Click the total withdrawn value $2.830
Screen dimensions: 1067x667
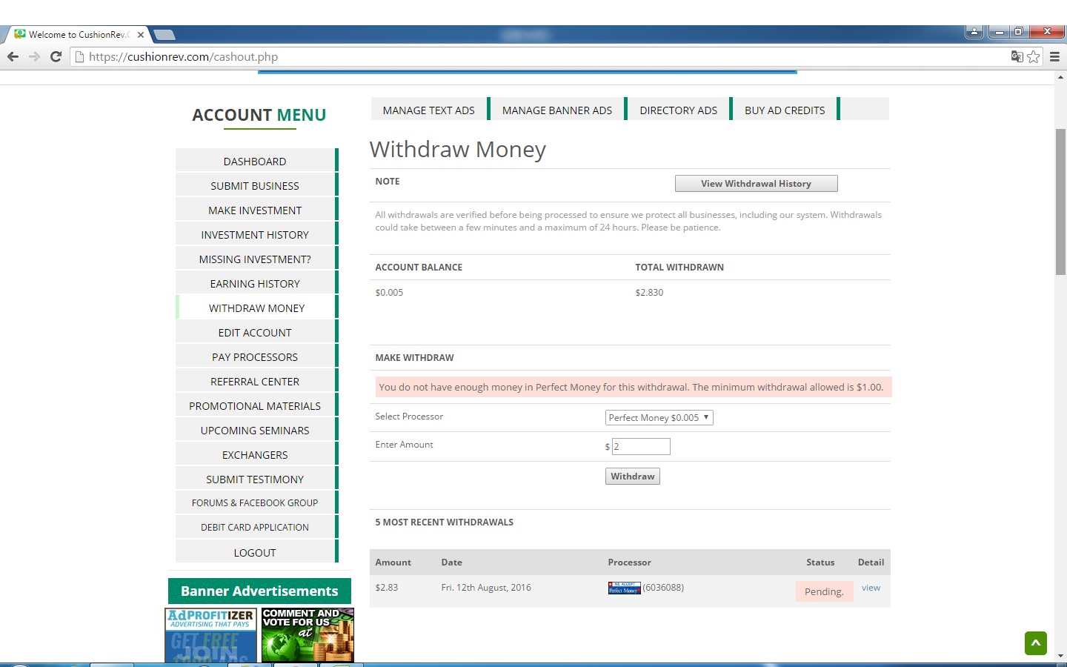649,293
